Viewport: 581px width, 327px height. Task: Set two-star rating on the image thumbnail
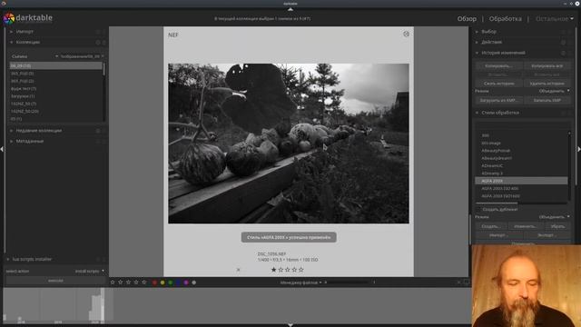281,270
